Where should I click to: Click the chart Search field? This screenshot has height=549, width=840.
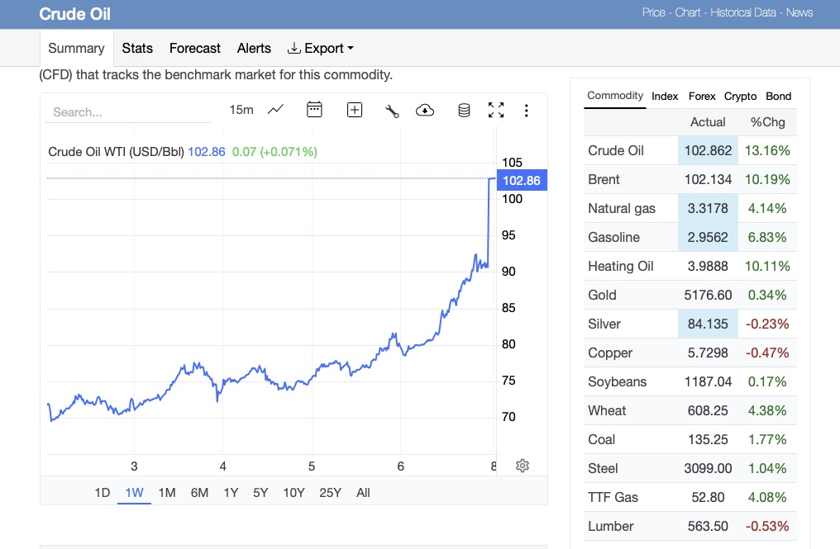[130, 111]
